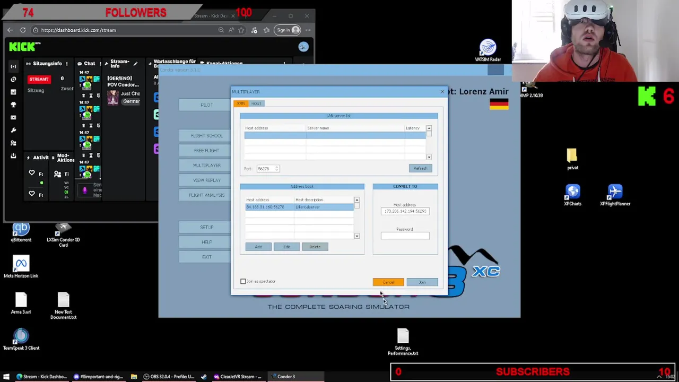Click LAN server list scroll-down arrow
The height and width of the screenshot is (382, 679).
(429, 157)
